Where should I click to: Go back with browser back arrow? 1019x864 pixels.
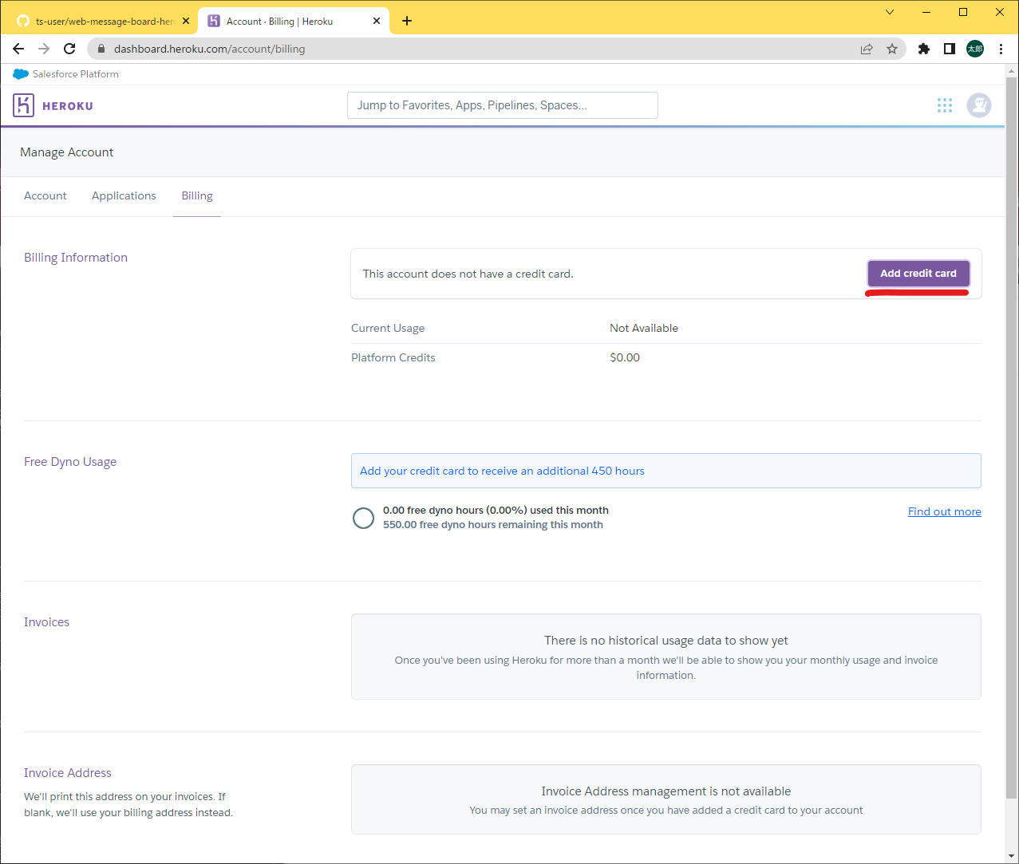[18, 49]
